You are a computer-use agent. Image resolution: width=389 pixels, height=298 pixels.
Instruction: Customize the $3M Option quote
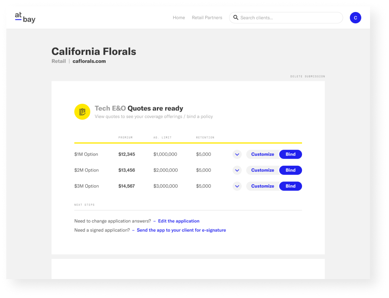(262, 186)
